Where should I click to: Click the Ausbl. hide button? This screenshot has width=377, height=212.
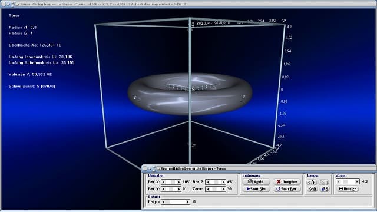point(256,182)
